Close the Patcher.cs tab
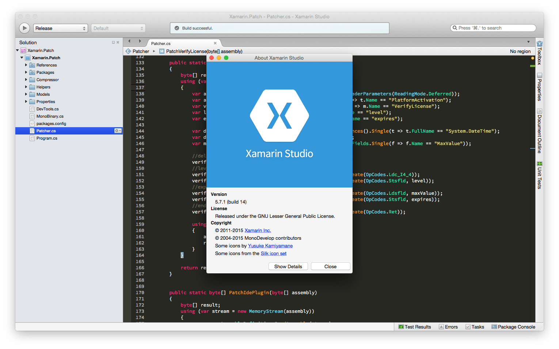Image resolution: width=559 pixels, height=349 pixels. pos(215,43)
